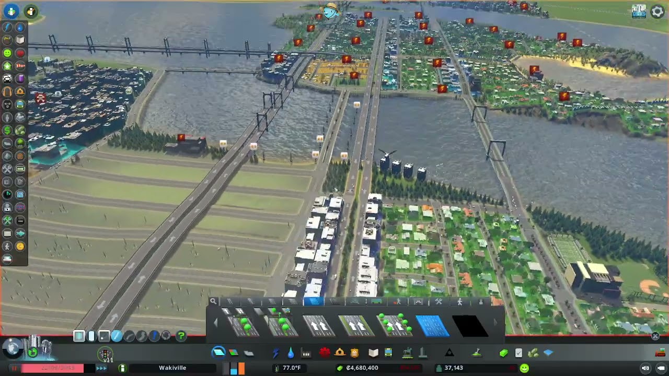Toggle the first road build mode option

pos(79,336)
